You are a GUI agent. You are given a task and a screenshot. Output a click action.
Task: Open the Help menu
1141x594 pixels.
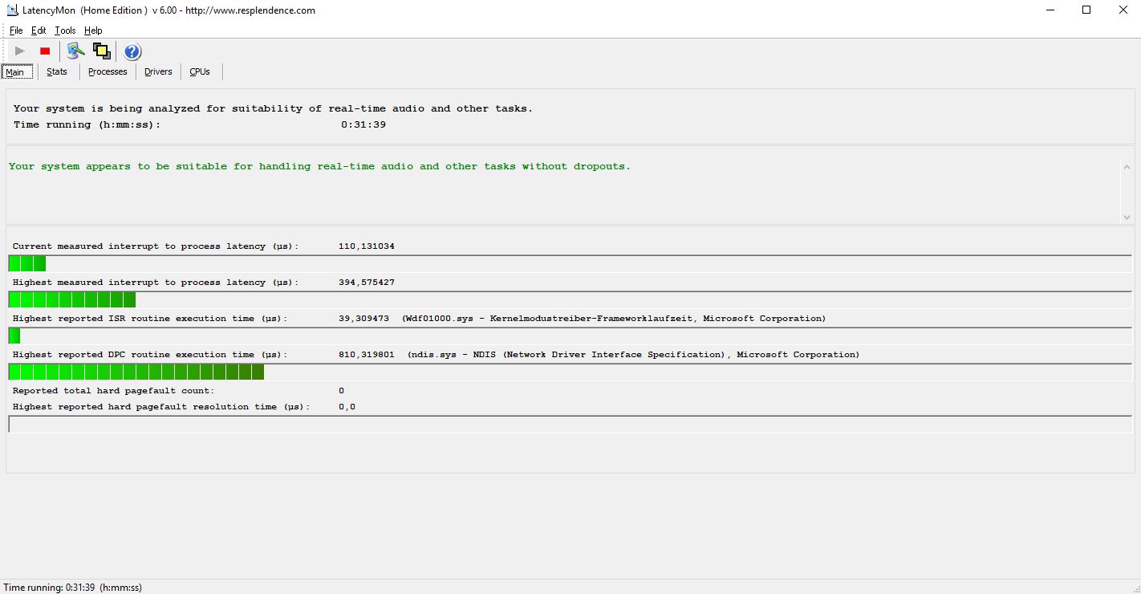pos(93,31)
